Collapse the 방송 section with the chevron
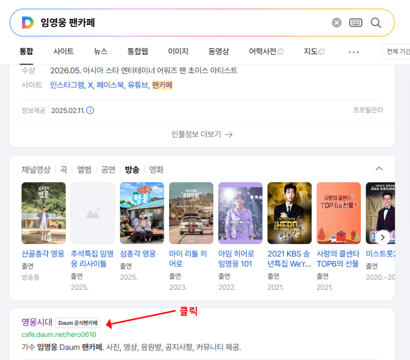This screenshot has height=360, width=410. tap(379, 169)
